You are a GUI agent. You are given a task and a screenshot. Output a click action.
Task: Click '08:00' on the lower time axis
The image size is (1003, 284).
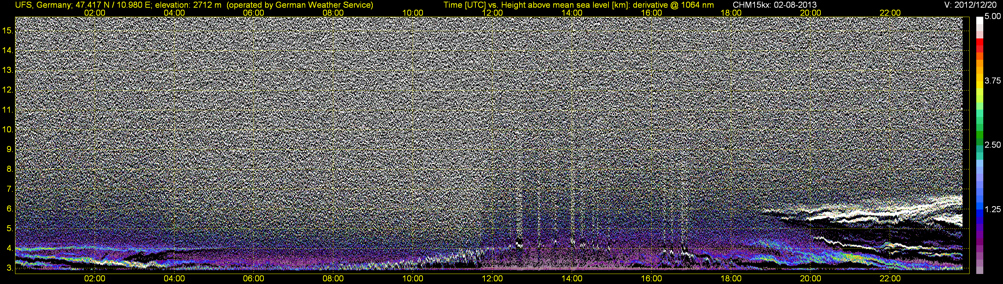pos(333,279)
